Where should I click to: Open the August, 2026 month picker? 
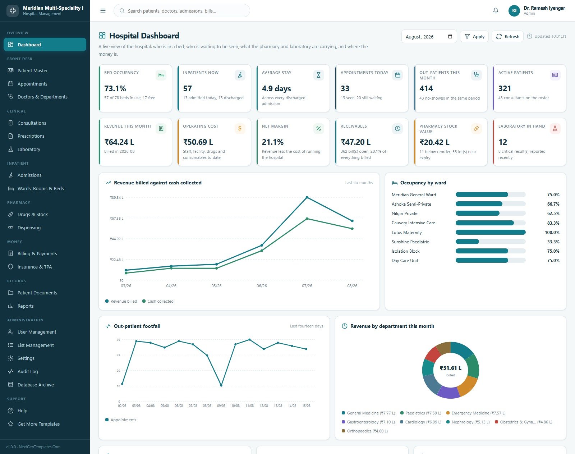[429, 36]
